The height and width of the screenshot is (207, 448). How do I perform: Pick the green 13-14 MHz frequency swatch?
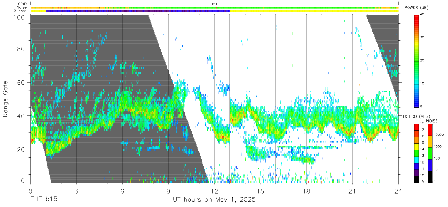(x=416, y=153)
